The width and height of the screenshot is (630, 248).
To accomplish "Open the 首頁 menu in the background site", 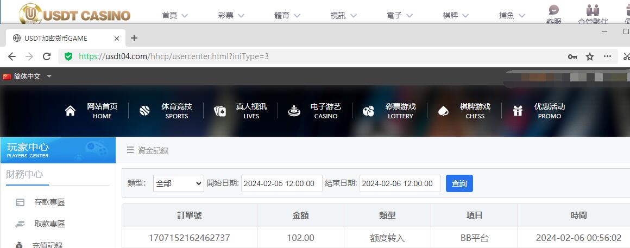I will tap(175, 16).
